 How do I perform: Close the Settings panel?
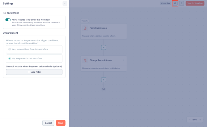pos(65,3)
